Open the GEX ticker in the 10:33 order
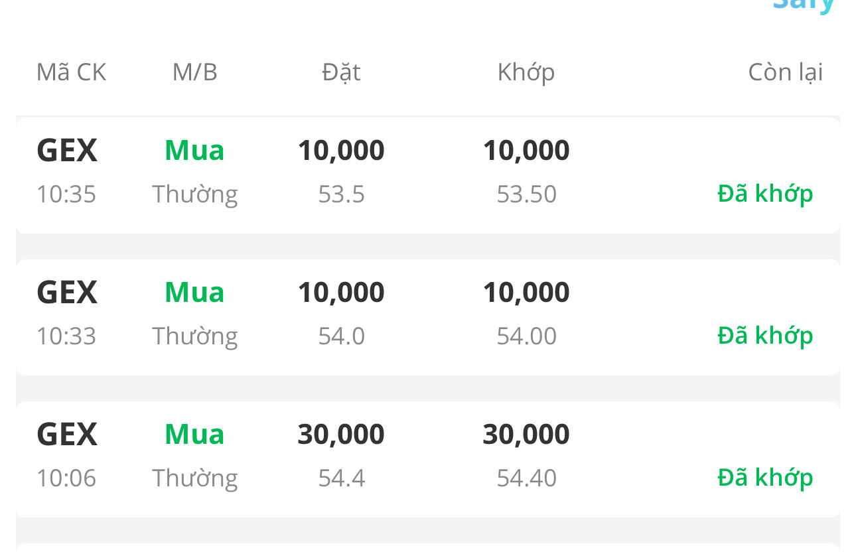 67,293
